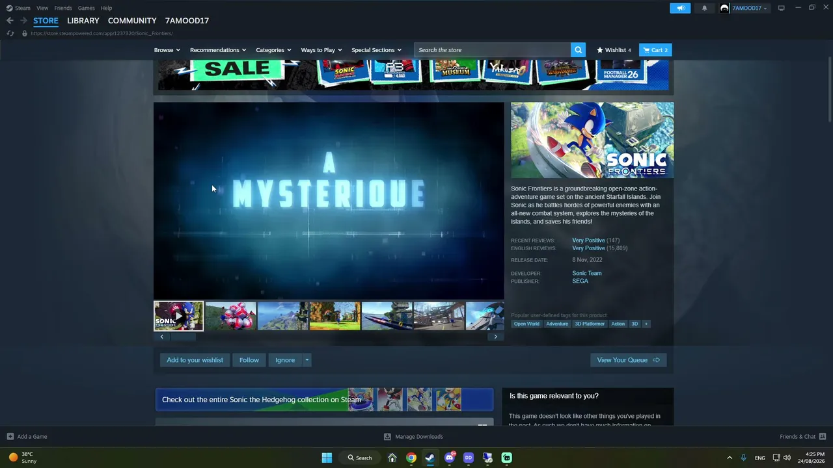Viewport: 833px width, 468px height.
Task: Open the Windows Start menu
Action: (x=327, y=458)
